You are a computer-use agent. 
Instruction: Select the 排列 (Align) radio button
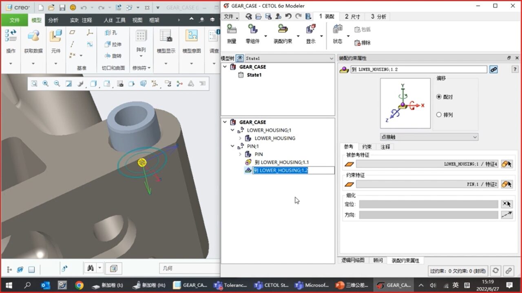click(x=439, y=115)
